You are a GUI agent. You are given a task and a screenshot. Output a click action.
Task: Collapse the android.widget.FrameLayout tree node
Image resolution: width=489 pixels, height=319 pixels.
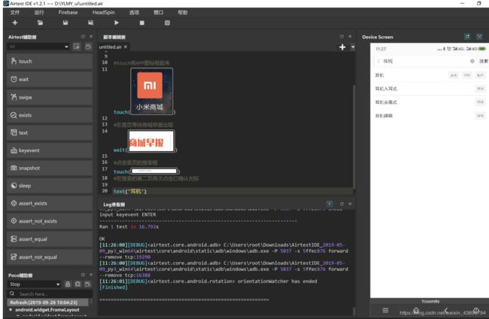[x=11, y=310]
